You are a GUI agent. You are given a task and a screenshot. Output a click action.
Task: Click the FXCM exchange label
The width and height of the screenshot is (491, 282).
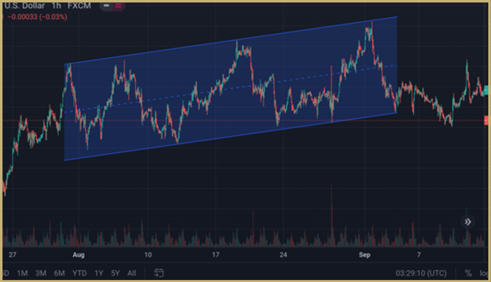tap(80, 5)
